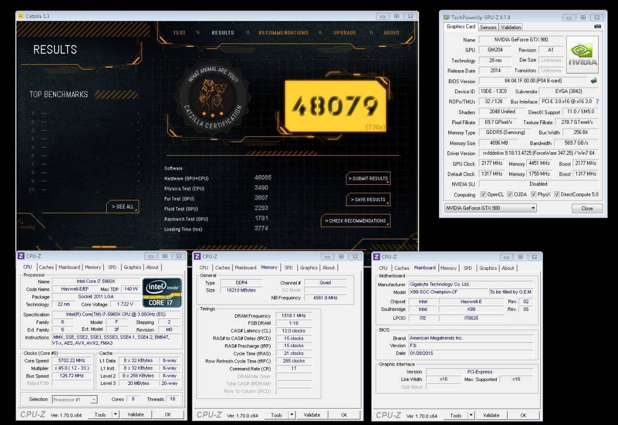Viewport: 618px width, 425px height.
Task: Click the Close button in GPU-Z
Action: (587, 208)
